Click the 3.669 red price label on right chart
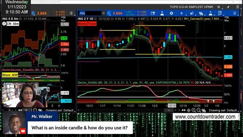This screenshot has width=243, height=137. (x=228, y=75)
